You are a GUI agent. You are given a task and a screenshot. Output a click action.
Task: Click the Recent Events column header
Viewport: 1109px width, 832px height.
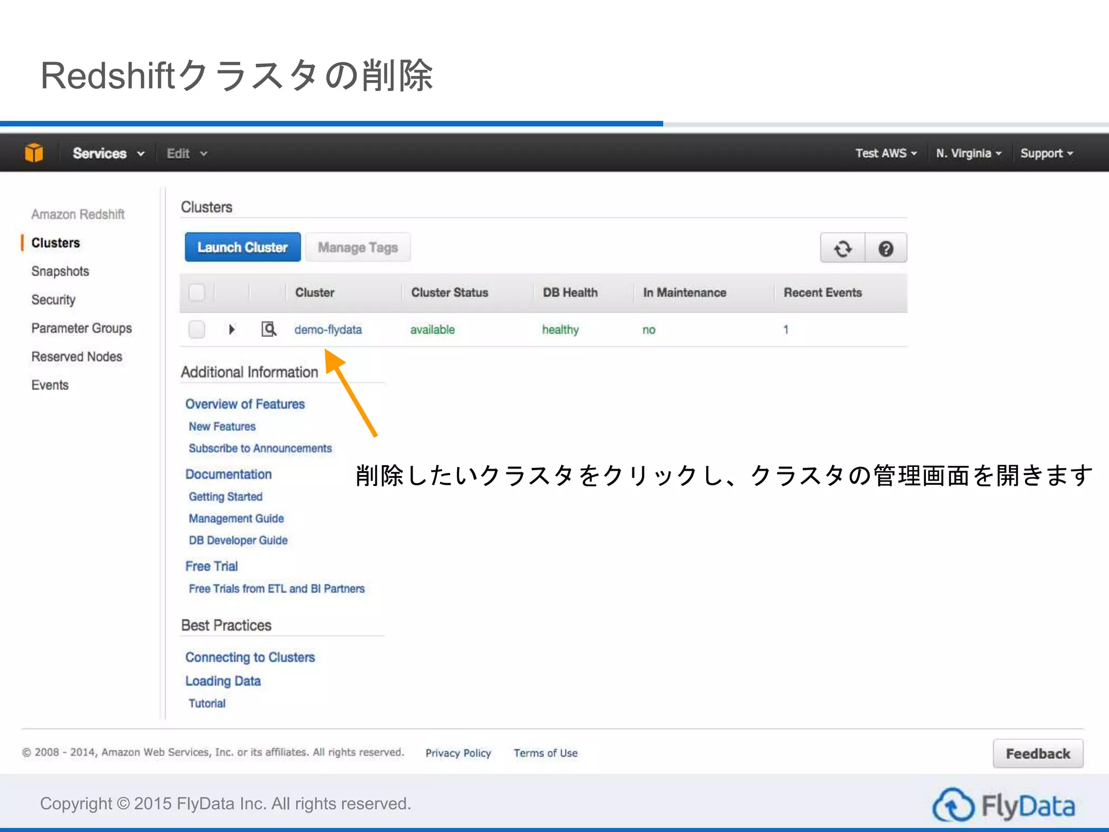pos(823,292)
